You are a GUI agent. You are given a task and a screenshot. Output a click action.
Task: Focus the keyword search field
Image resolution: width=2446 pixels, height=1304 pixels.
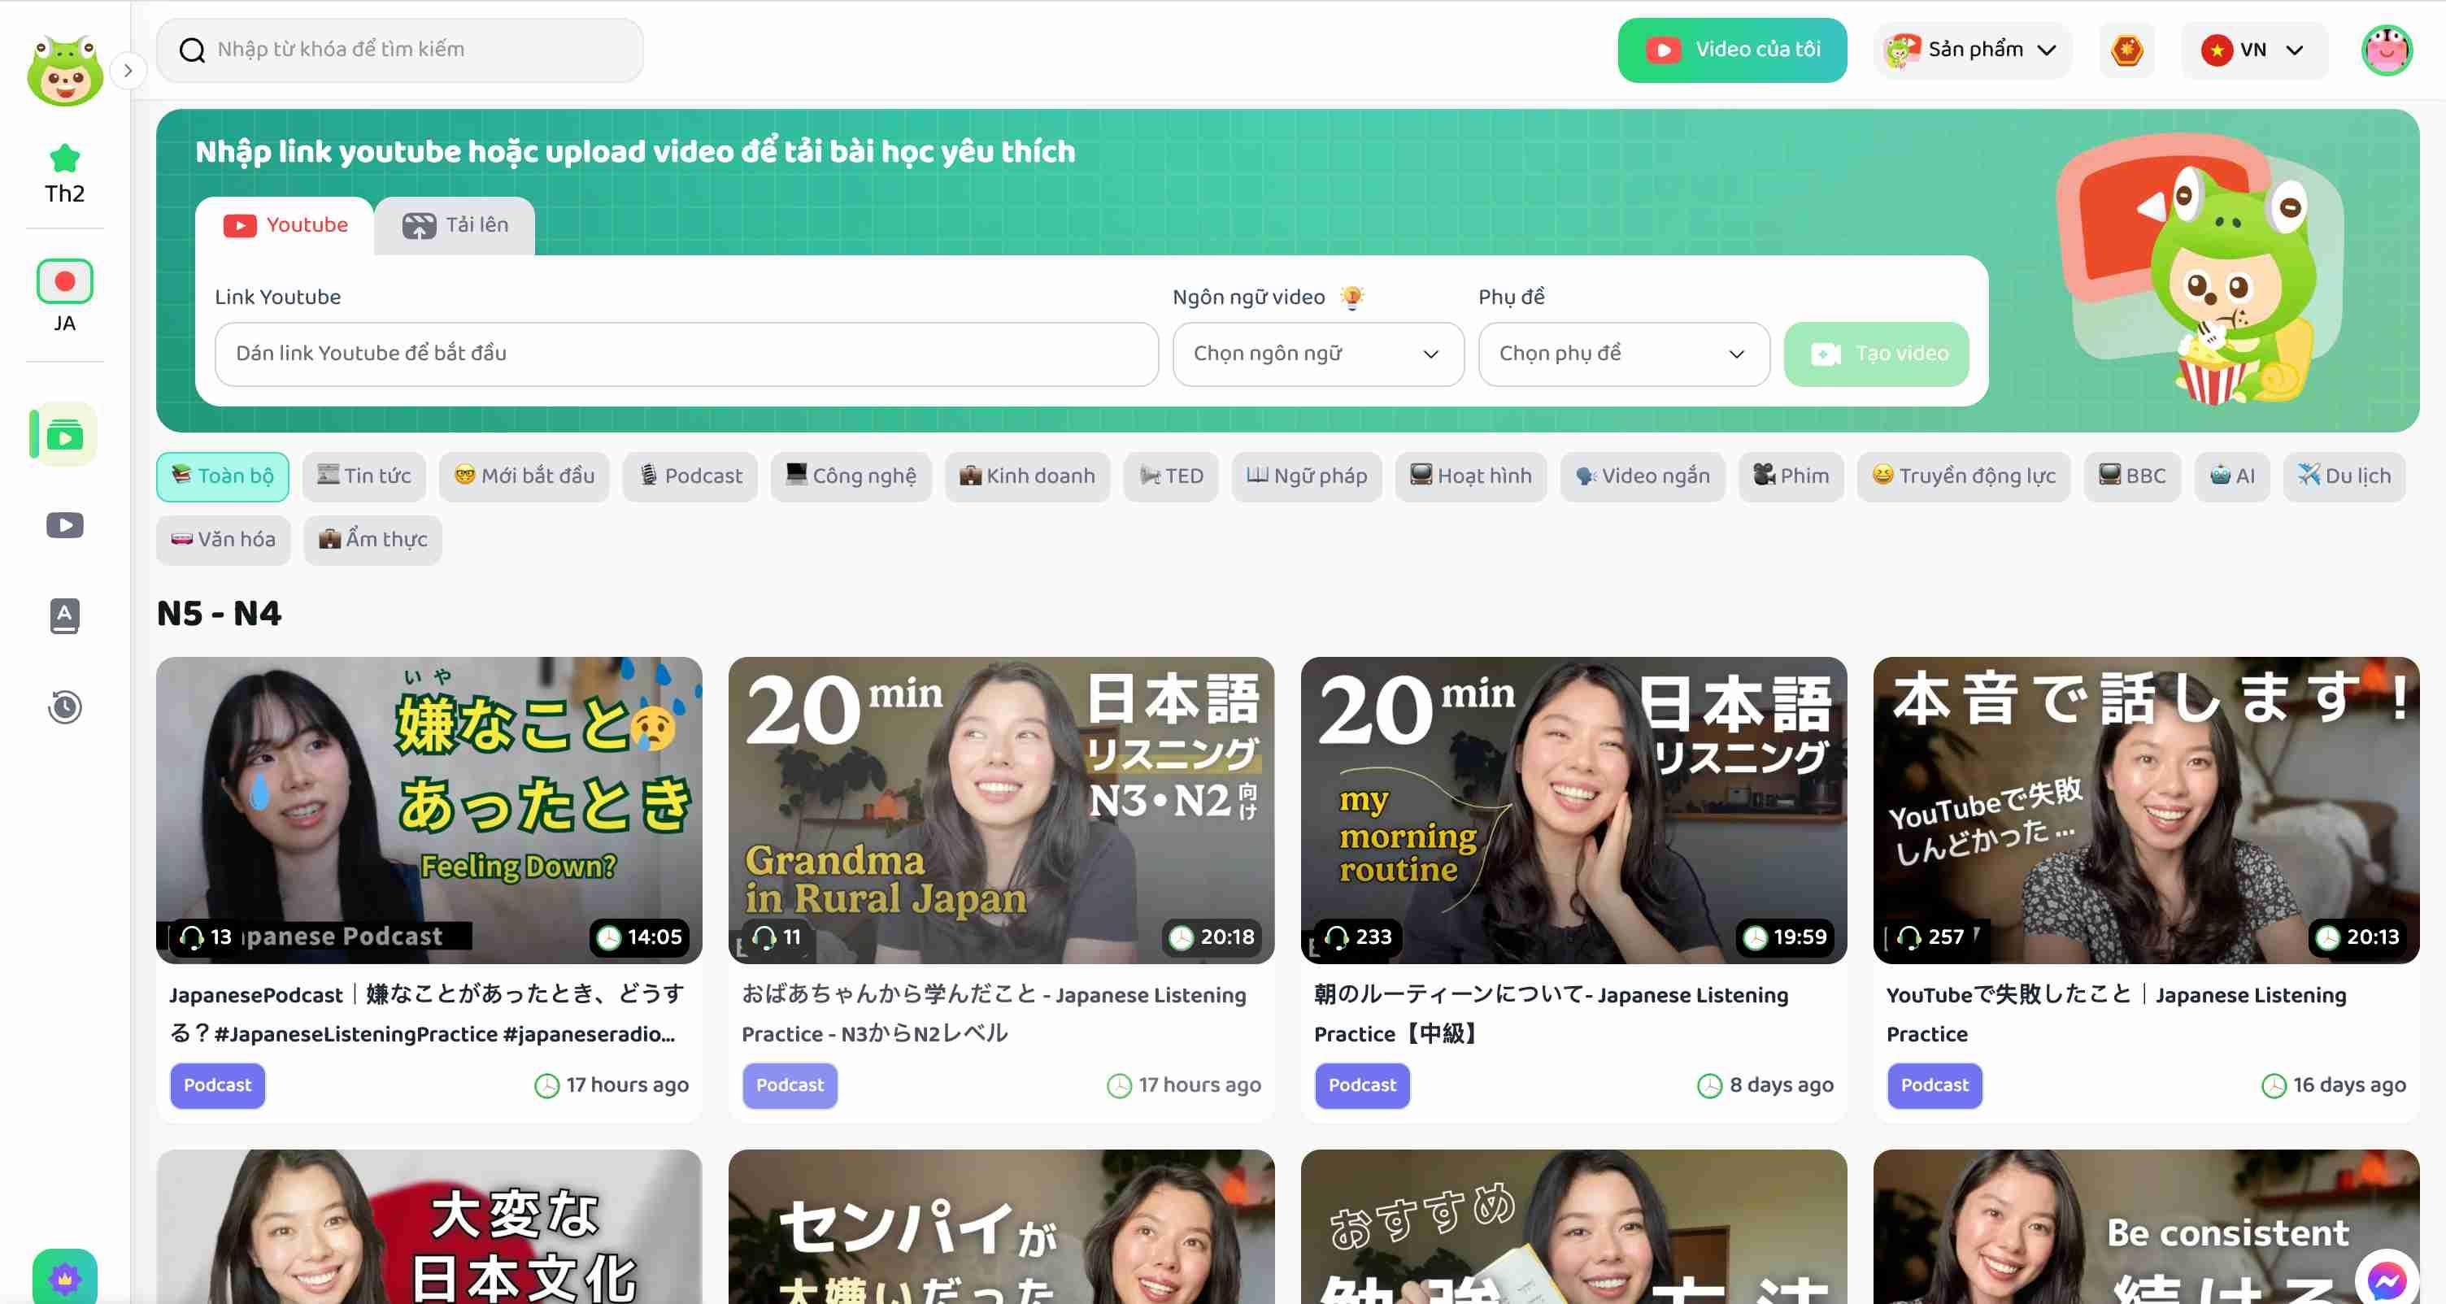click(x=400, y=50)
